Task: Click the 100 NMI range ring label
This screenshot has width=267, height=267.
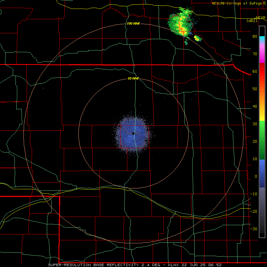Action: 133,23
